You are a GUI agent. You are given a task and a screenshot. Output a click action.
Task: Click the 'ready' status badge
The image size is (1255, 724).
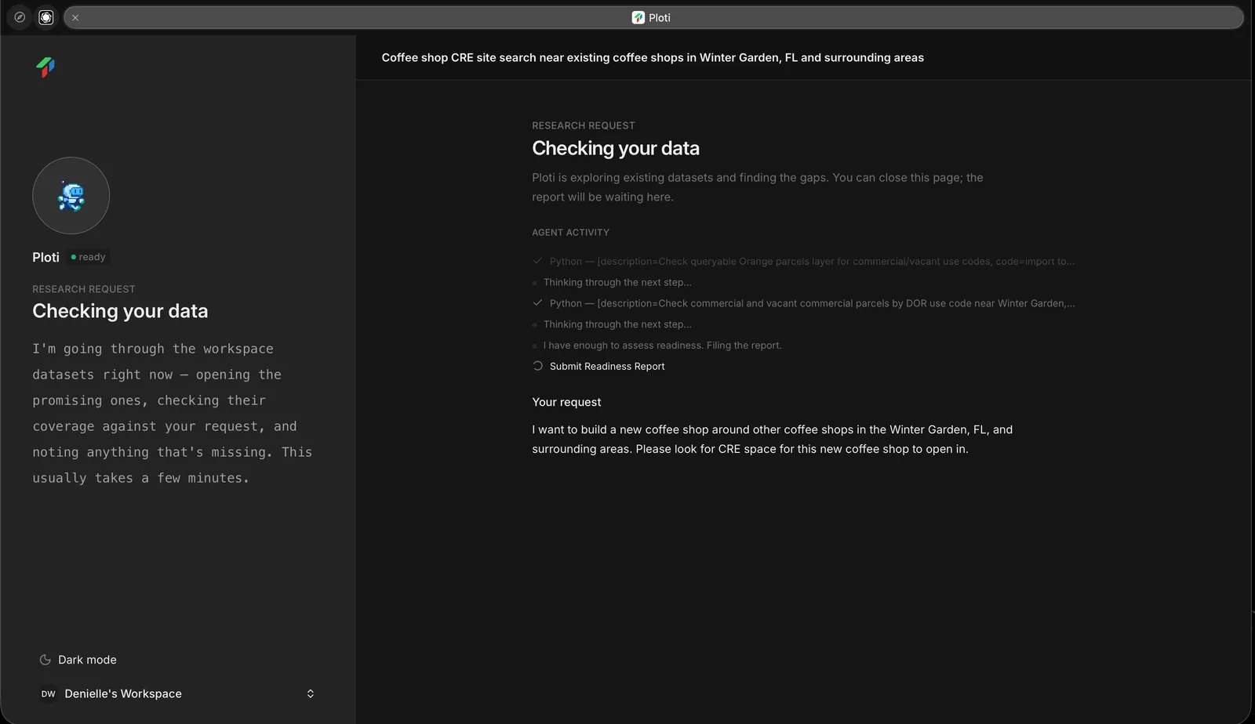point(88,257)
